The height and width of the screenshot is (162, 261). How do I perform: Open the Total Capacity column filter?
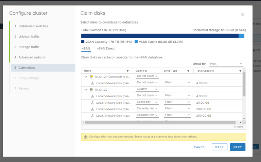click(x=240, y=71)
